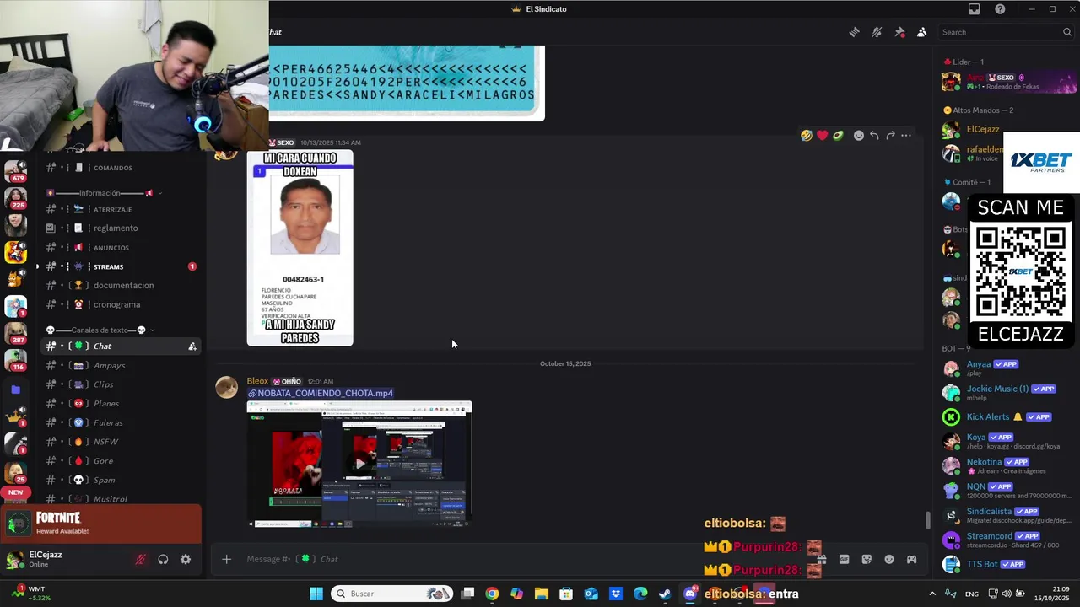Click the taskbar Buscar search box
Image resolution: width=1080 pixels, height=607 pixels.
click(x=391, y=594)
